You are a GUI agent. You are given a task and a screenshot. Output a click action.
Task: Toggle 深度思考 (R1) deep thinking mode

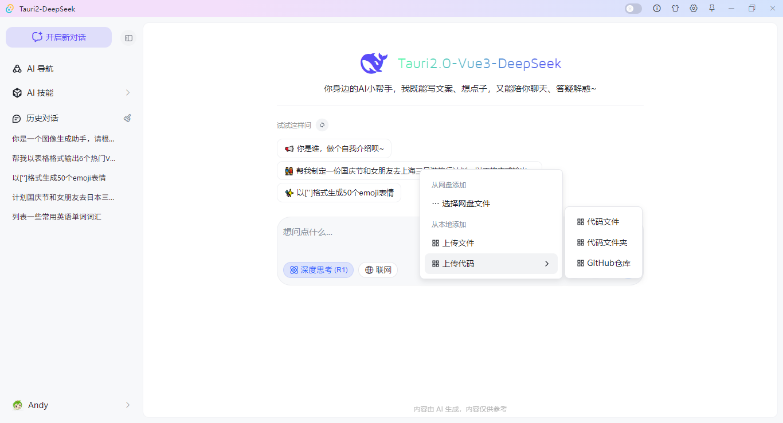pyautogui.click(x=318, y=270)
